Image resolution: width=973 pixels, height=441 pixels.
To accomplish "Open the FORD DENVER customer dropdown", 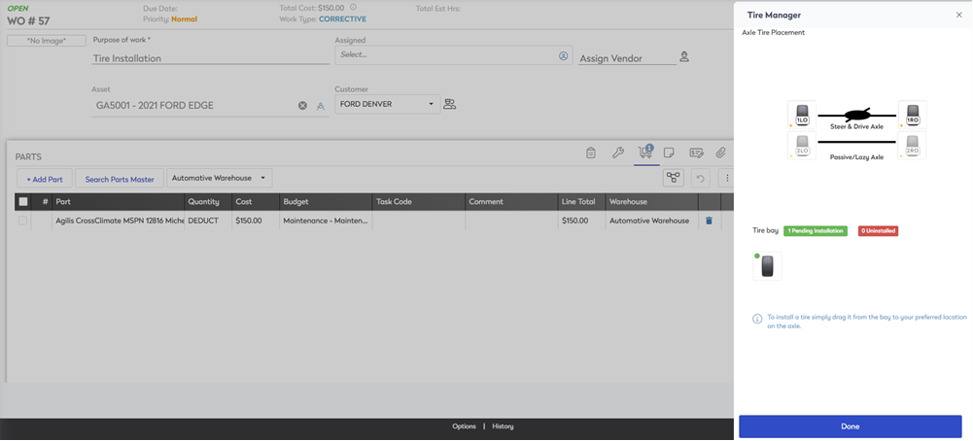I will click(387, 104).
